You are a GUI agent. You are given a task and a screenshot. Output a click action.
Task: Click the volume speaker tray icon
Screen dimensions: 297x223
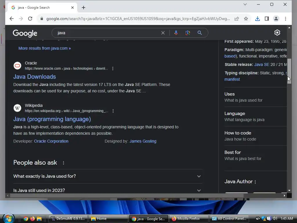point(275,219)
